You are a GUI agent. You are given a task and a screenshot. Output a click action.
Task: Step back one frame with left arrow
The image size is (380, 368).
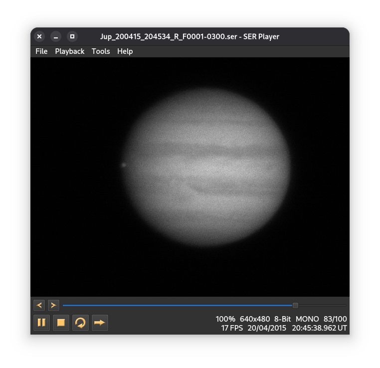39,305
